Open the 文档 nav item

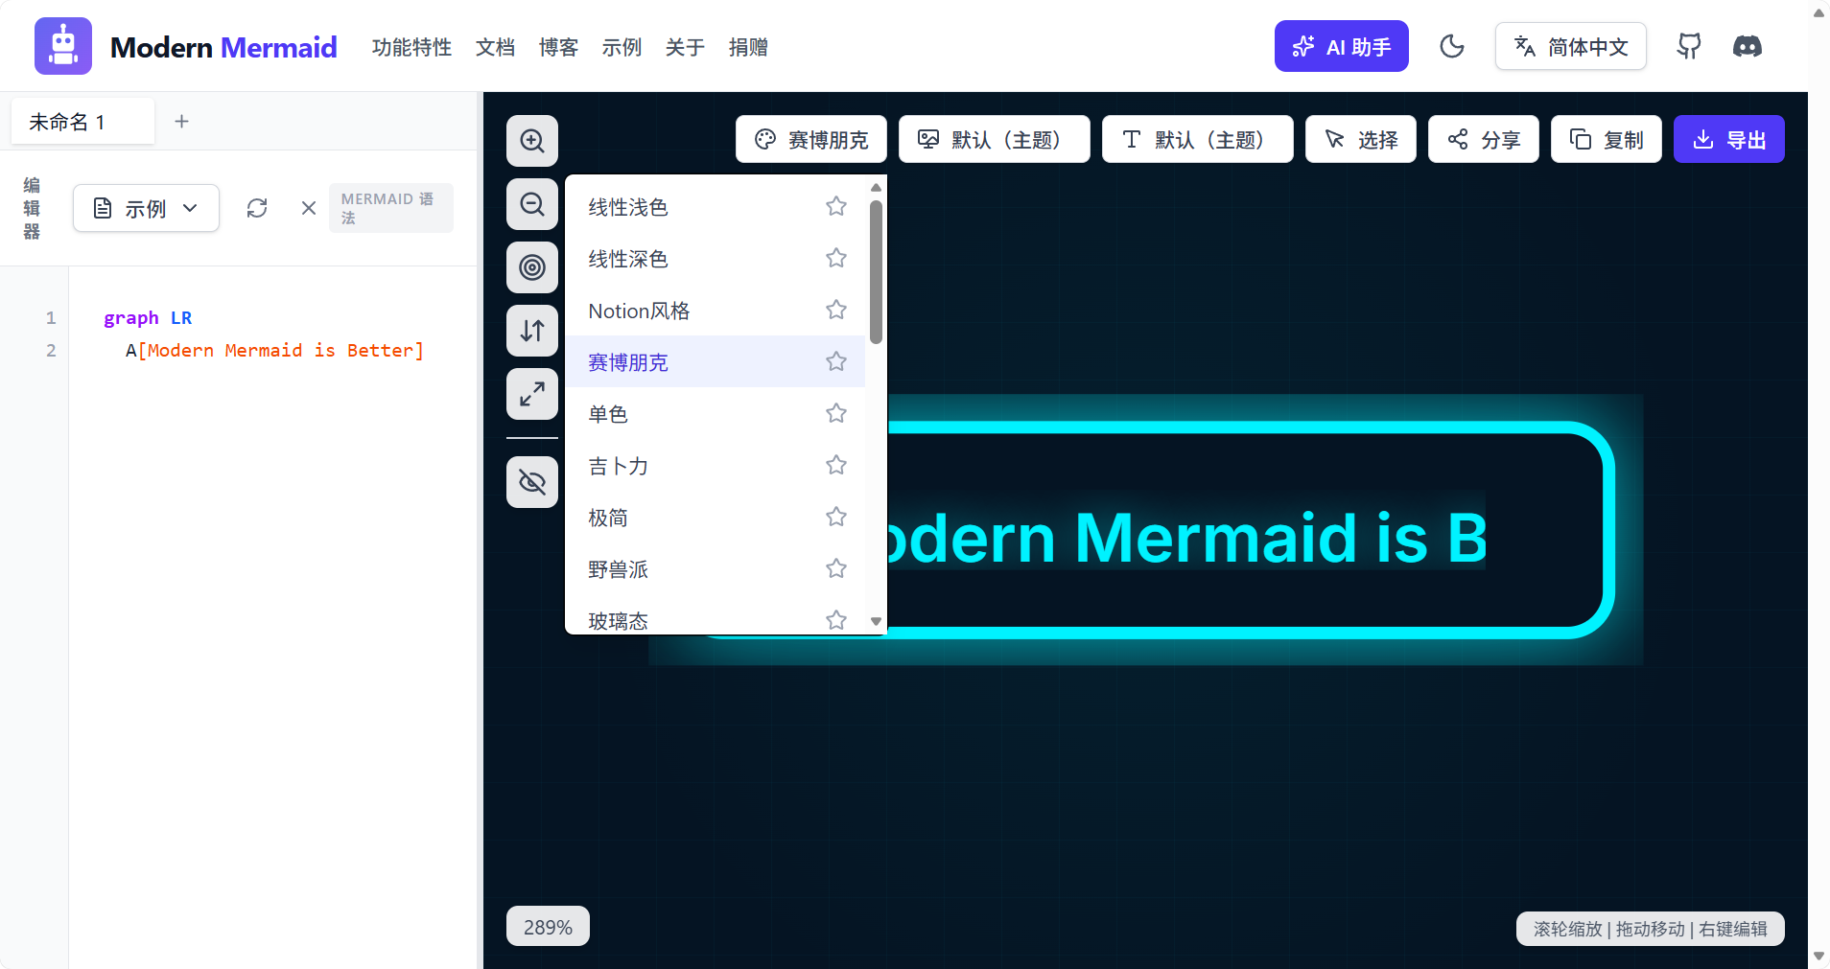(x=495, y=47)
